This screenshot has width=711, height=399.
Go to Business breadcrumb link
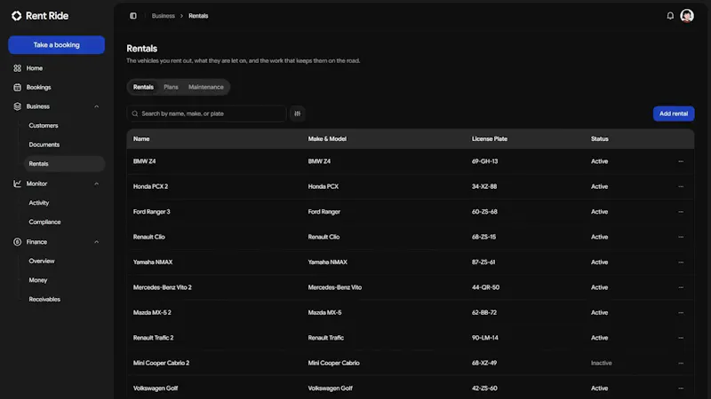point(164,16)
